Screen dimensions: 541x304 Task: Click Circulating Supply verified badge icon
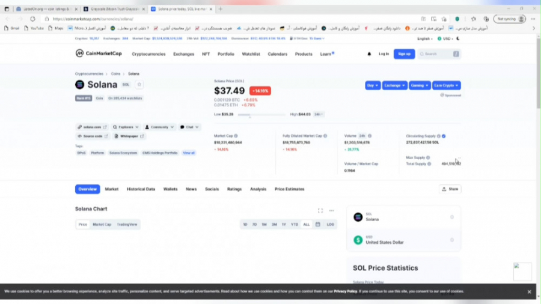(x=444, y=136)
